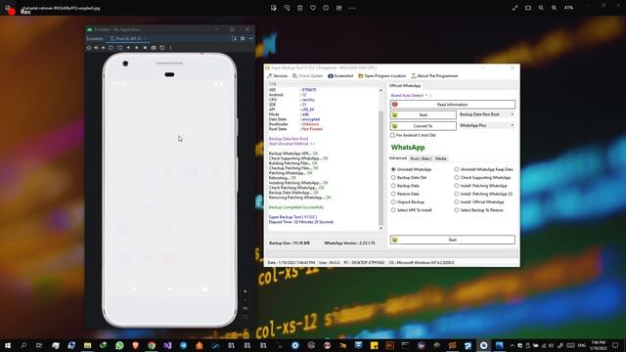Click the Read Information button
This screenshot has width=626, height=352.
click(x=452, y=105)
